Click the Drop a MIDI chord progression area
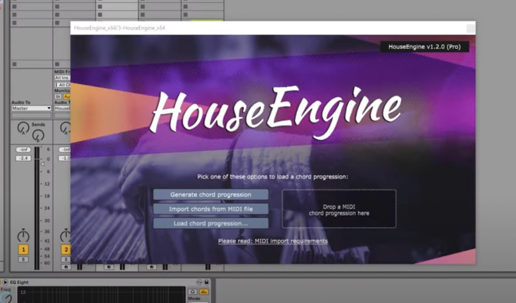The image size is (516, 303). click(x=339, y=209)
